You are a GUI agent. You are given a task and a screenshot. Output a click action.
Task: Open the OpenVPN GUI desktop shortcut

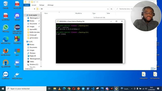pyautogui.click(x=6, y=63)
